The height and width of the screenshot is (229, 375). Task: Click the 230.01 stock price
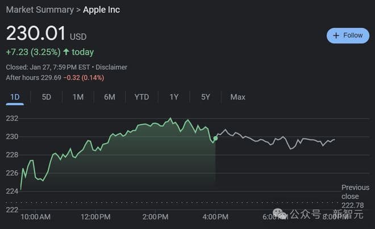point(36,34)
